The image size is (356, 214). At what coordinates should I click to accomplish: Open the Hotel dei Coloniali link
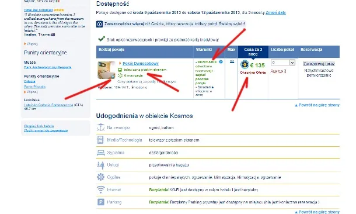(38, 10)
